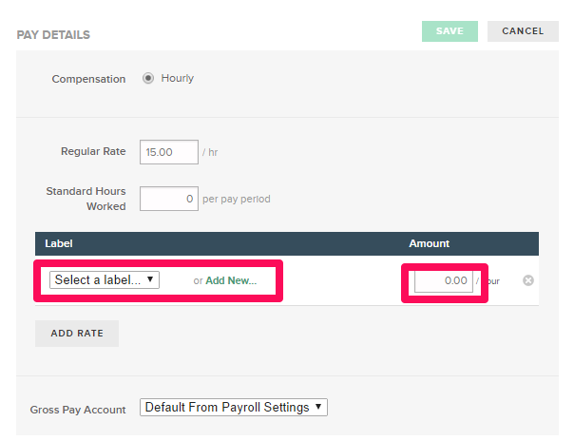574x441 pixels.
Task: Click the Amount column header
Action: point(429,243)
